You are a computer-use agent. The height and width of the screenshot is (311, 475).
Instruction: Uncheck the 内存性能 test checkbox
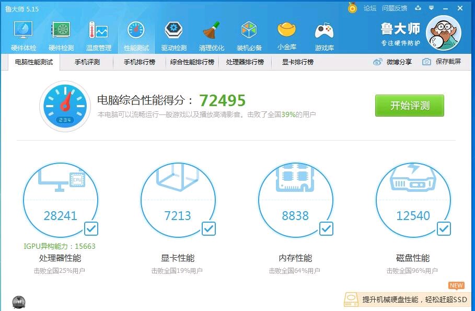click(x=326, y=228)
